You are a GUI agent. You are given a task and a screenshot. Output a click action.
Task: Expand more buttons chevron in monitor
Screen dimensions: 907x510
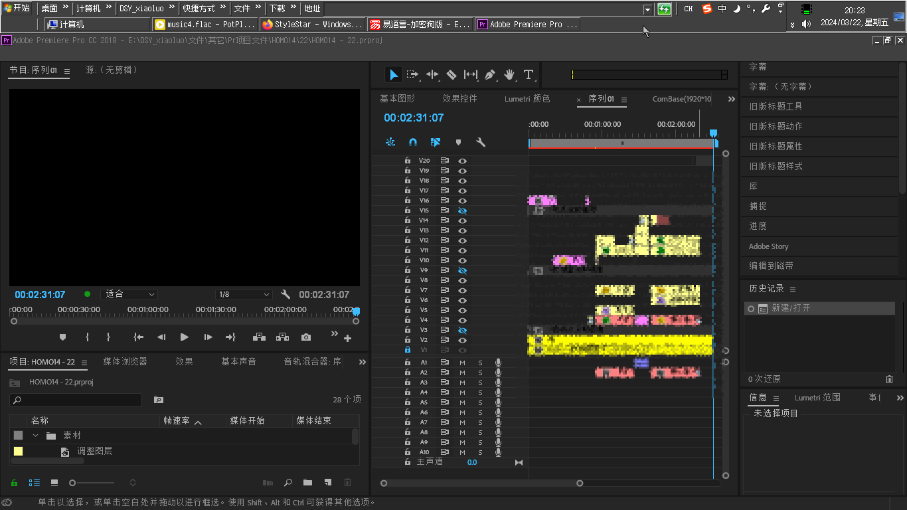[334, 334]
